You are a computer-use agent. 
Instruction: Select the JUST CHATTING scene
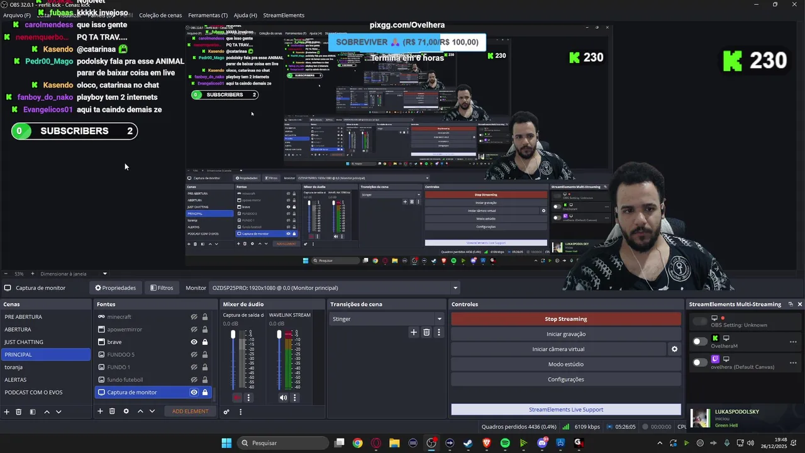(47, 342)
